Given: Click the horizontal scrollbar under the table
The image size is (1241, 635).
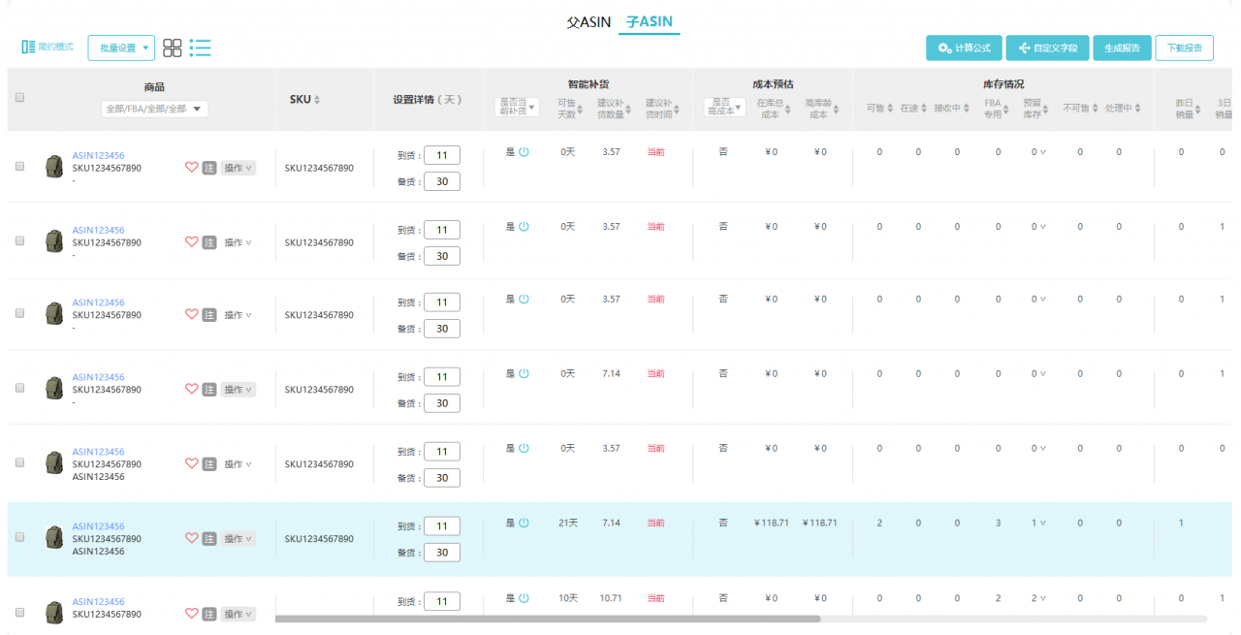Looking at the screenshot, I should click(x=548, y=619).
